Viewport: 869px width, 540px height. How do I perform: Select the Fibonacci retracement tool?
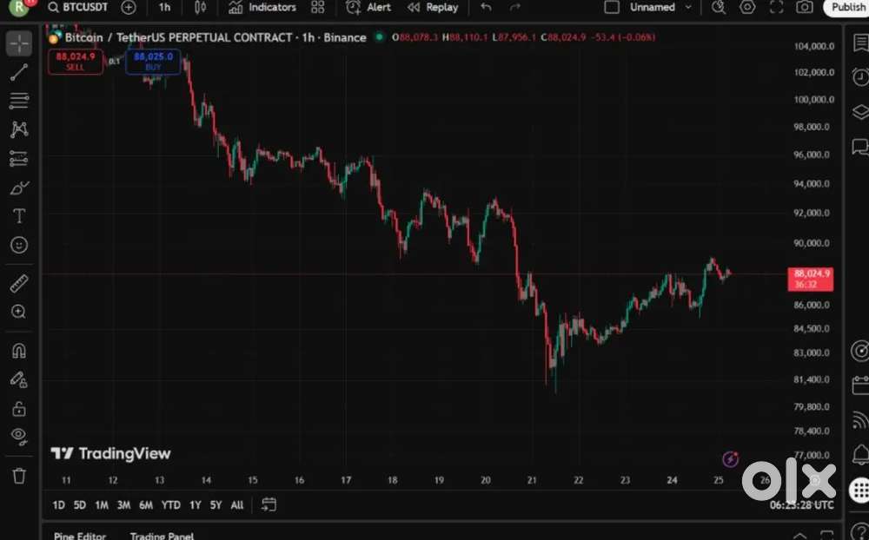coord(19,102)
